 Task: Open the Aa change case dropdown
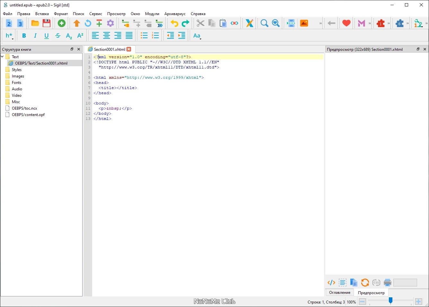tap(197, 36)
